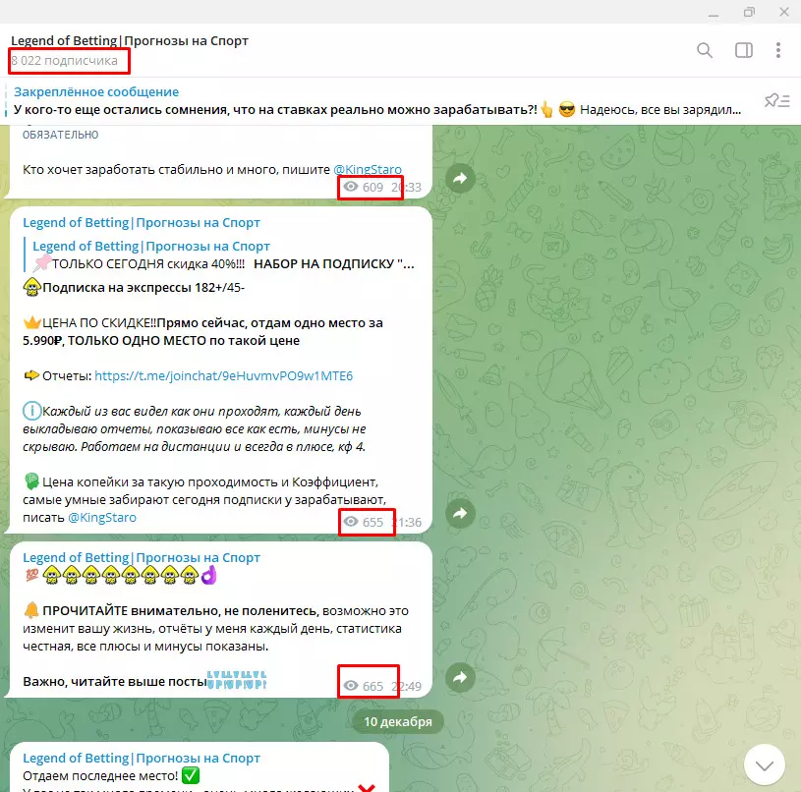Click the 609 views counter
Viewport: 801px width, 792px height.
363,188
